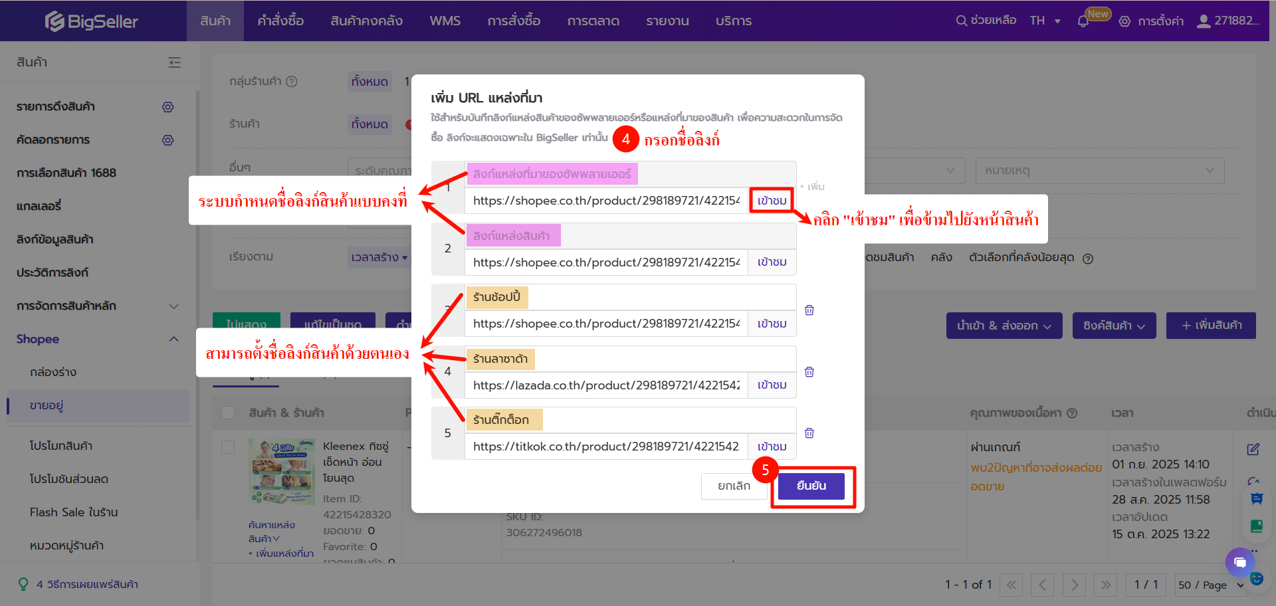Edit the supplier source URL field
1276x606 pixels.
click(x=606, y=201)
